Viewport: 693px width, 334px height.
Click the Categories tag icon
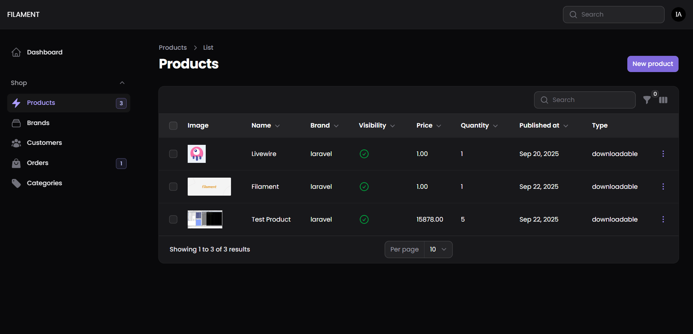[16, 183]
